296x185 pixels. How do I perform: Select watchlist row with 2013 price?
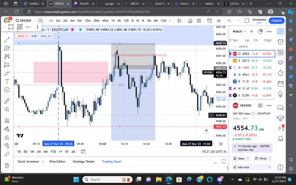(x=252, y=61)
